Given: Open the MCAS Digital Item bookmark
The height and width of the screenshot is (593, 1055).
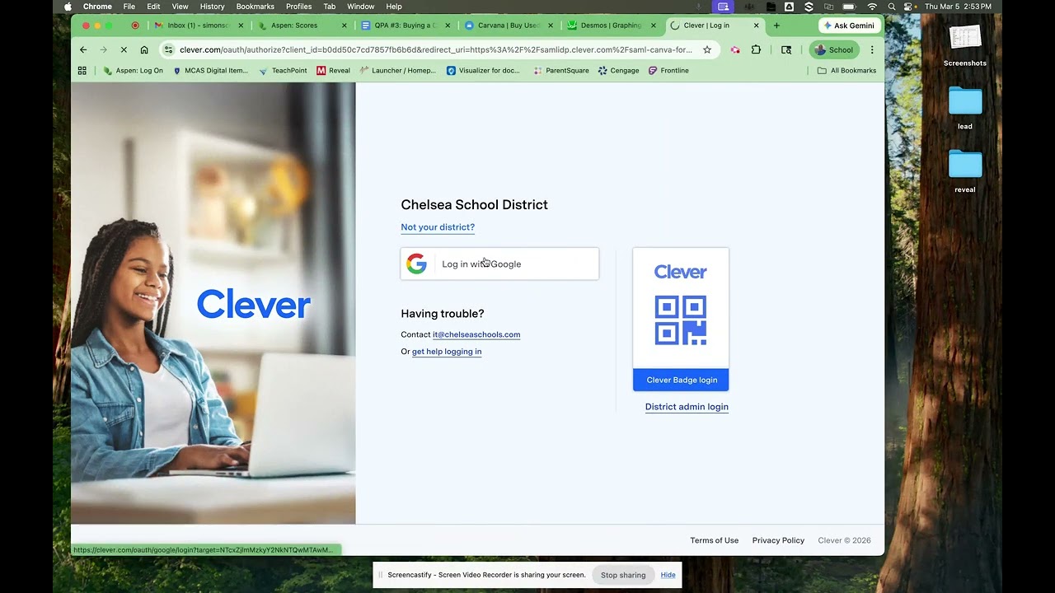Looking at the screenshot, I should 210,71.
